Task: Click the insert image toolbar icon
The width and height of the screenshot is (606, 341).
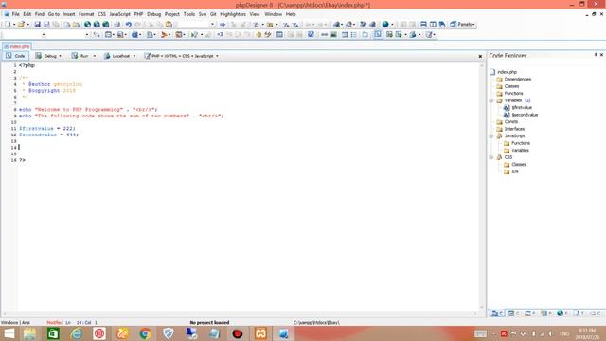Action: 333,35
